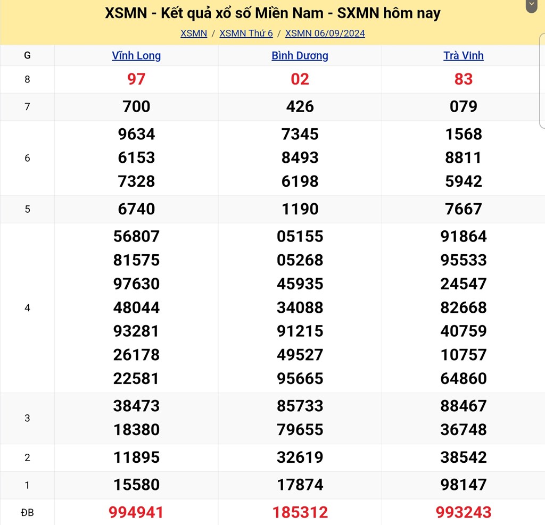Select Vĩnh Long special prize 994941
Image resolution: width=545 pixels, height=525 pixels.
tap(136, 512)
